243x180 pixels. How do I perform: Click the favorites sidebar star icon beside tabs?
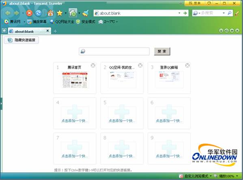[x=4, y=31]
